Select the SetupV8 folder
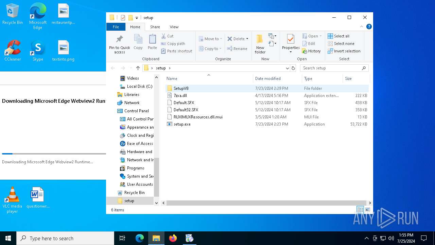Screen dimensions: 435x245 [x=267, y=88]
